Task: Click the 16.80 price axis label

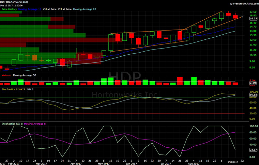Action: pos(253,16)
